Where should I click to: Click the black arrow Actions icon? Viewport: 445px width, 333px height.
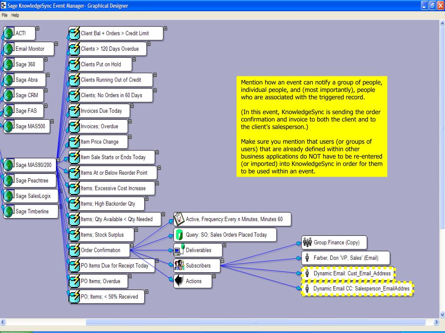(x=179, y=281)
